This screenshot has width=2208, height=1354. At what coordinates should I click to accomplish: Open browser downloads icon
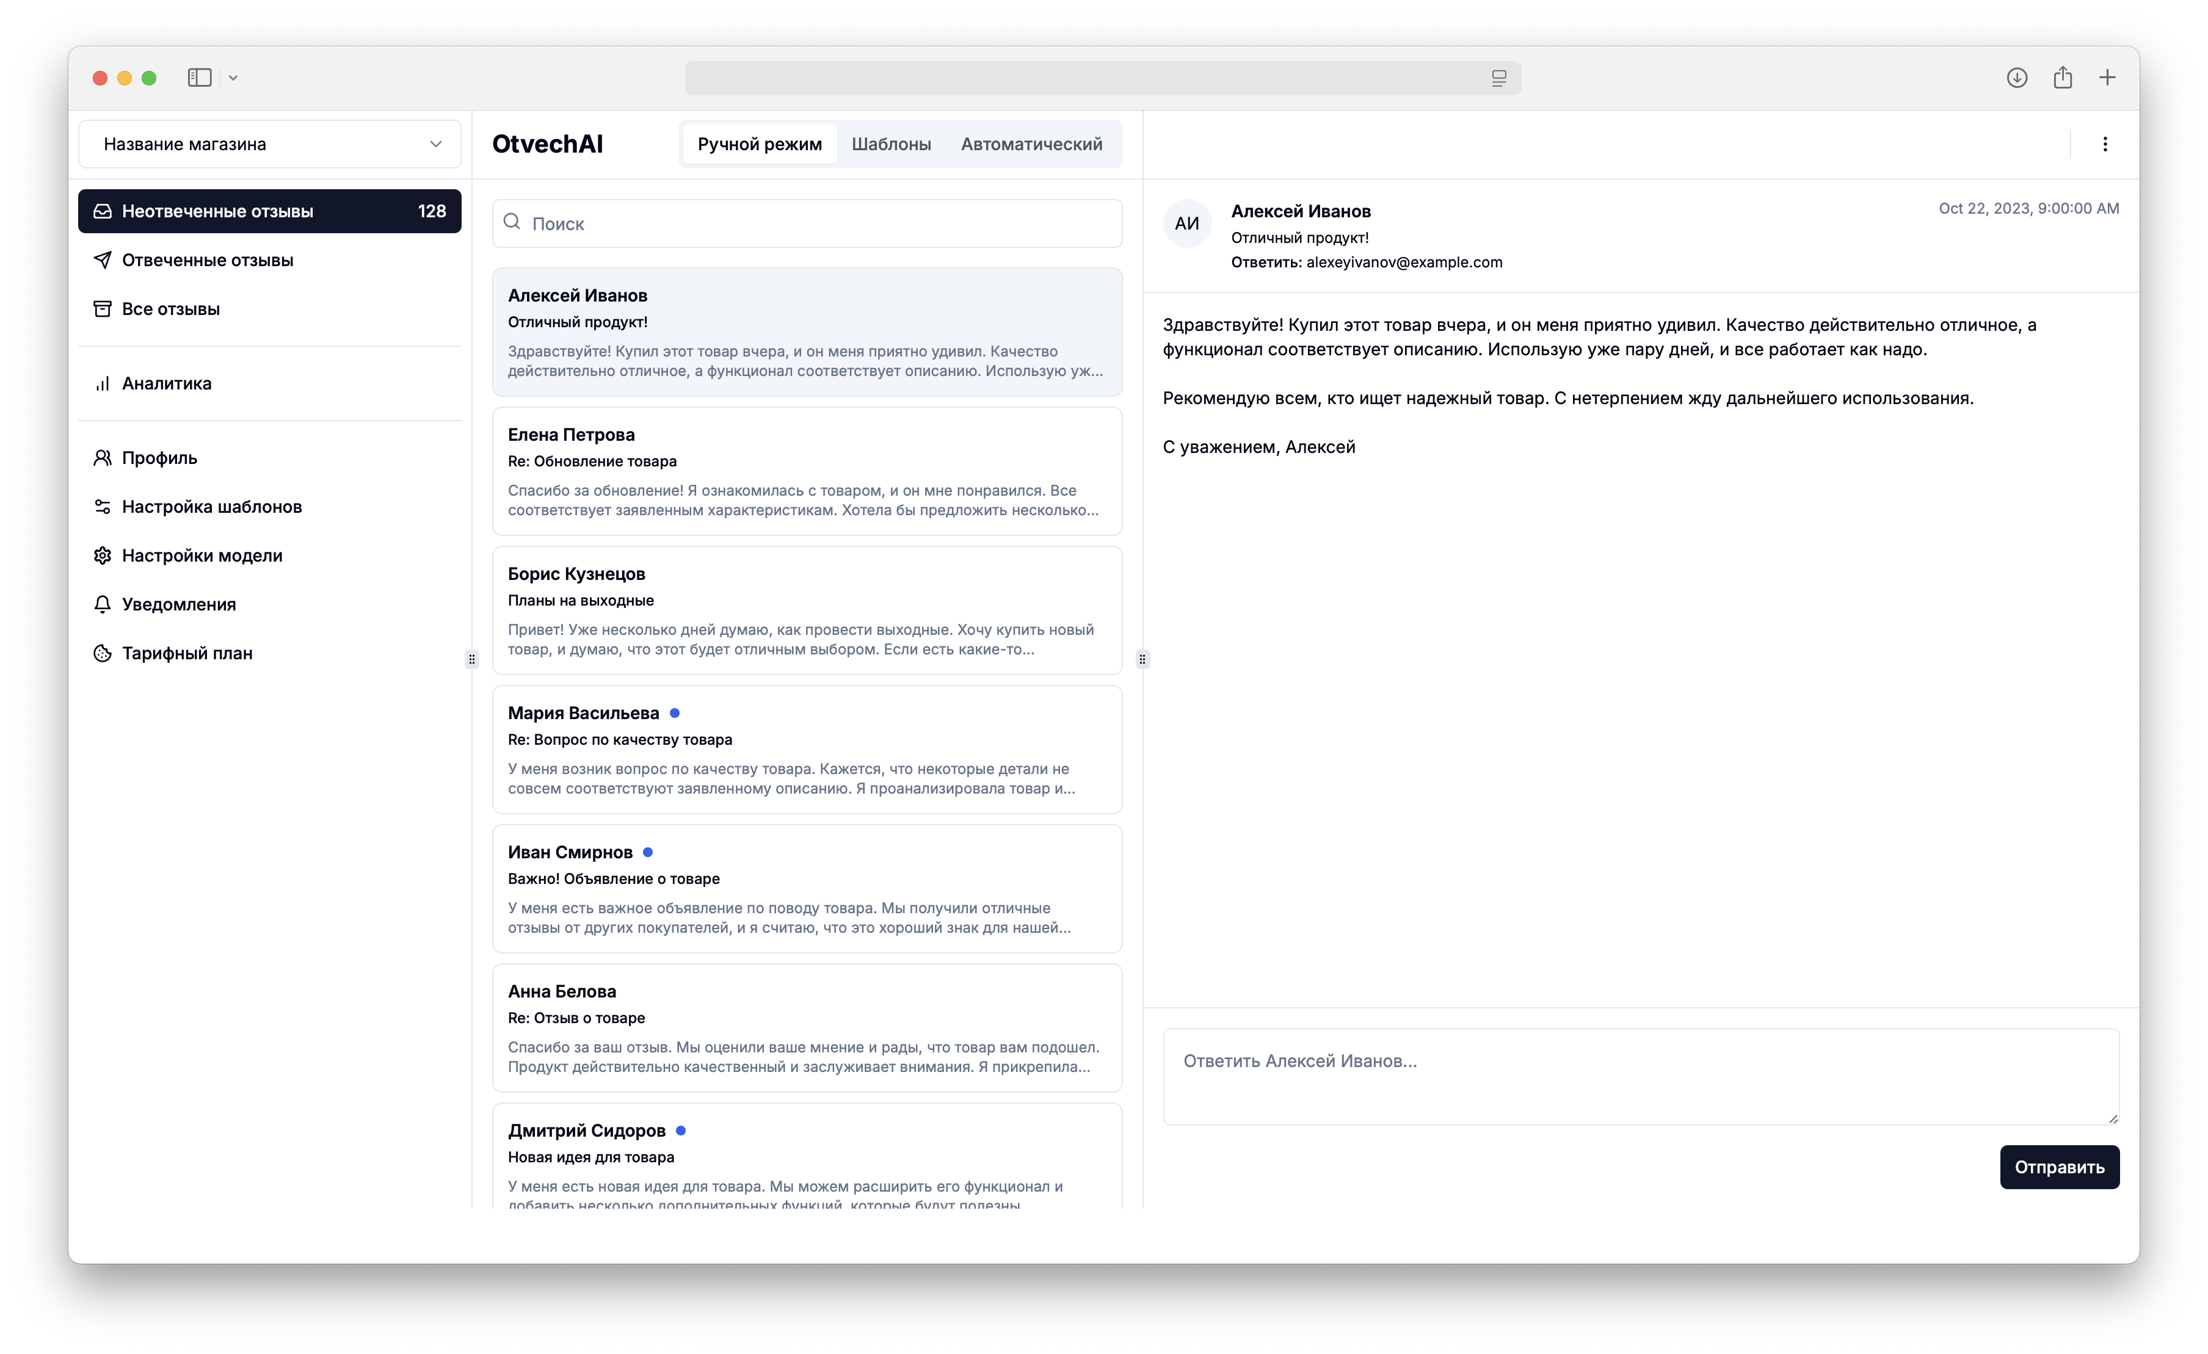(2016, 78)
